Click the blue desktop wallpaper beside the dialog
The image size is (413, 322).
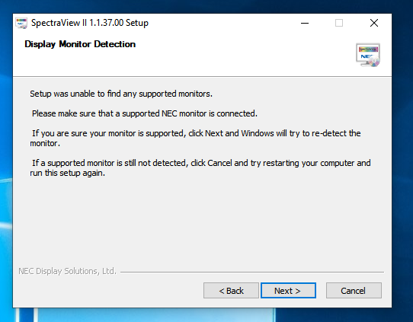(402, 158)
